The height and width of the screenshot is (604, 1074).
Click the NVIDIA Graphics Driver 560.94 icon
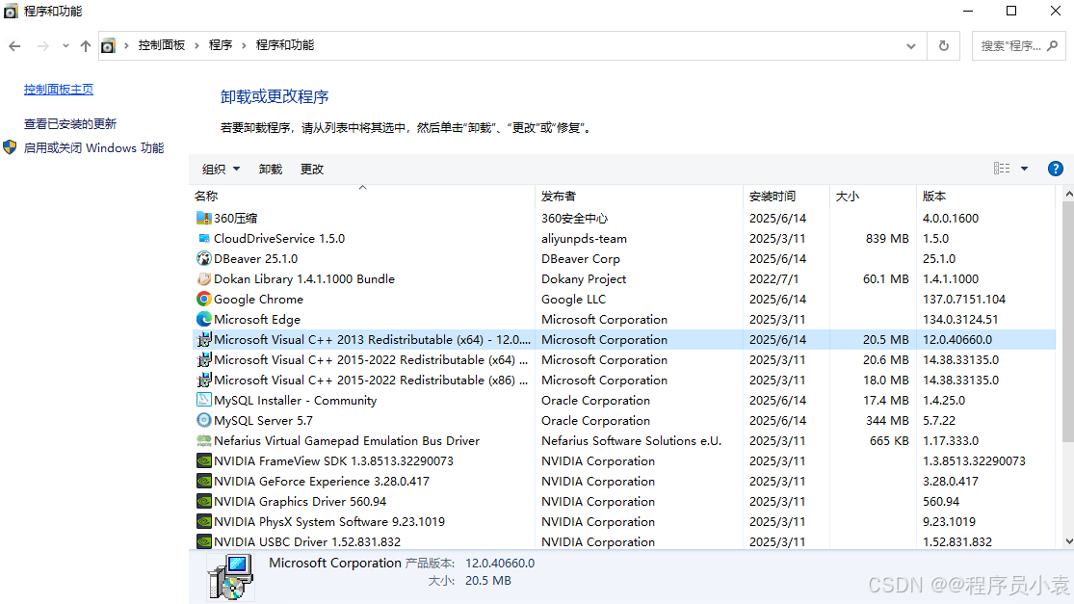203,501
